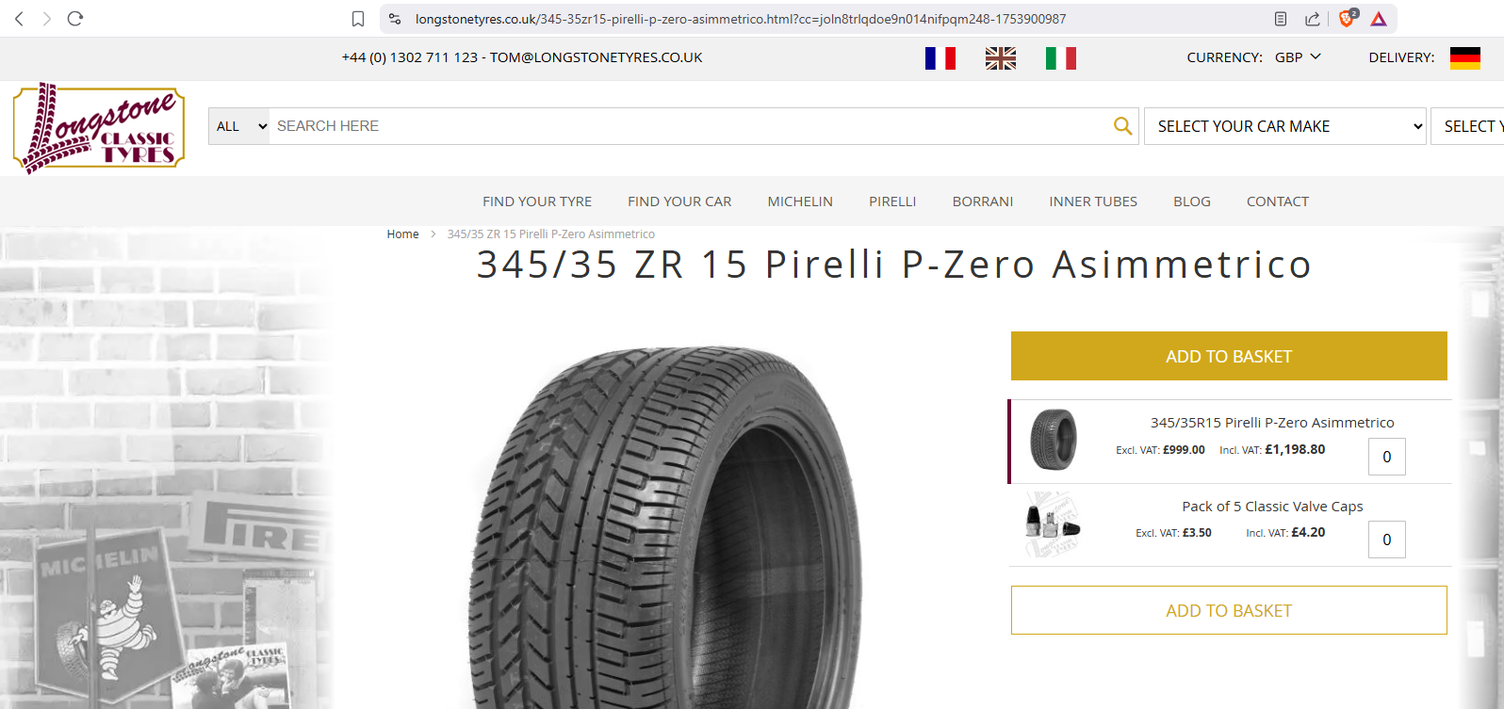Click the search magnifier icon
The height and width of the screenshot is (709, 1504).
point(1122,126)
